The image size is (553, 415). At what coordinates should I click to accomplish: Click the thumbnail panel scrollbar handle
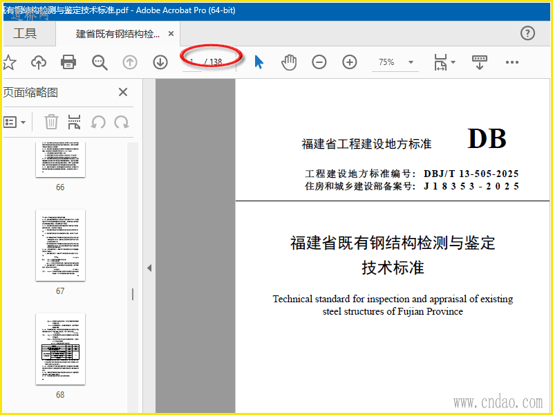133,294
